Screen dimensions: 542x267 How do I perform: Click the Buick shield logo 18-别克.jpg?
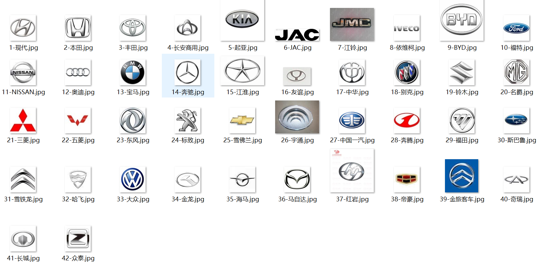[407, 72]
